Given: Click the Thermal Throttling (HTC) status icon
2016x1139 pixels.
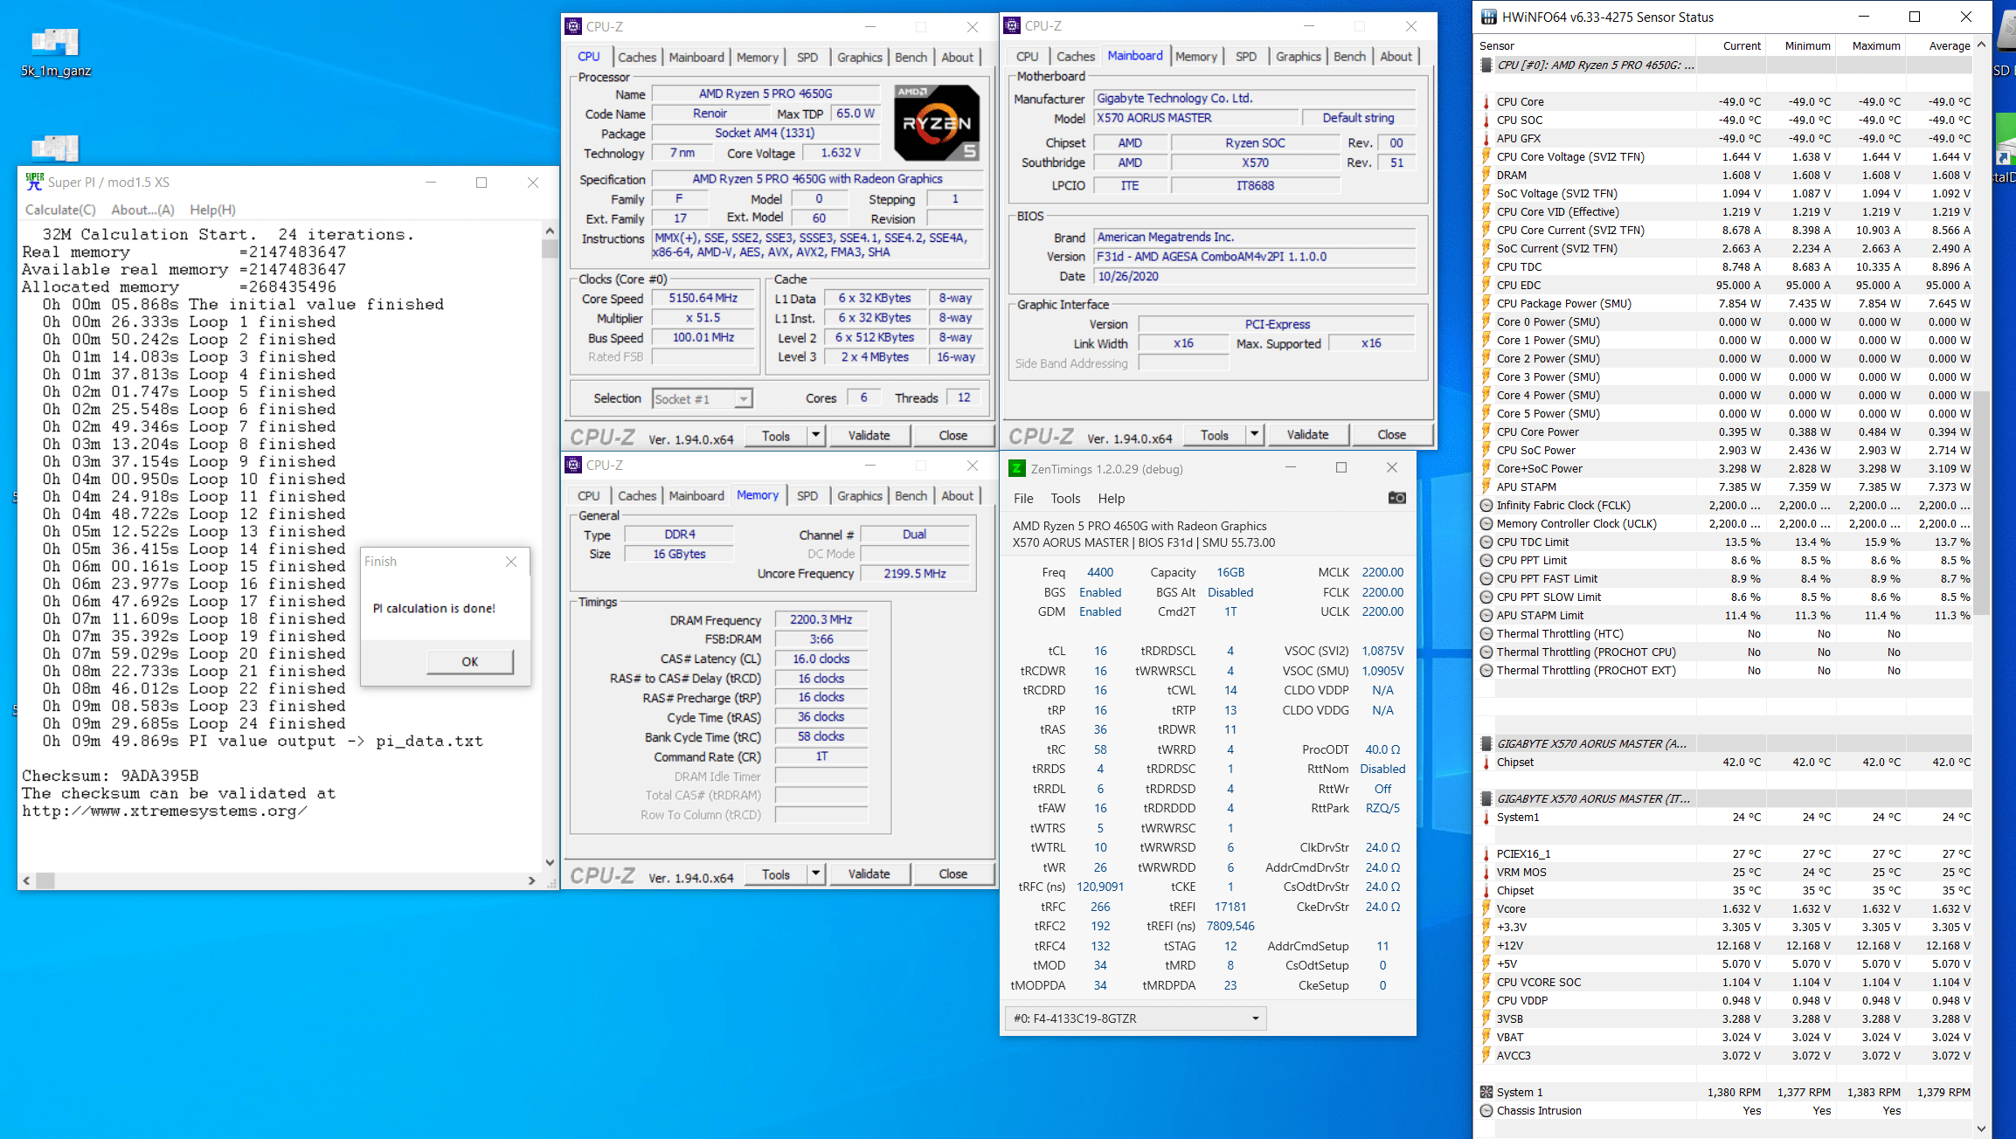Looking at the screenshot, I should pos(1486,634).
